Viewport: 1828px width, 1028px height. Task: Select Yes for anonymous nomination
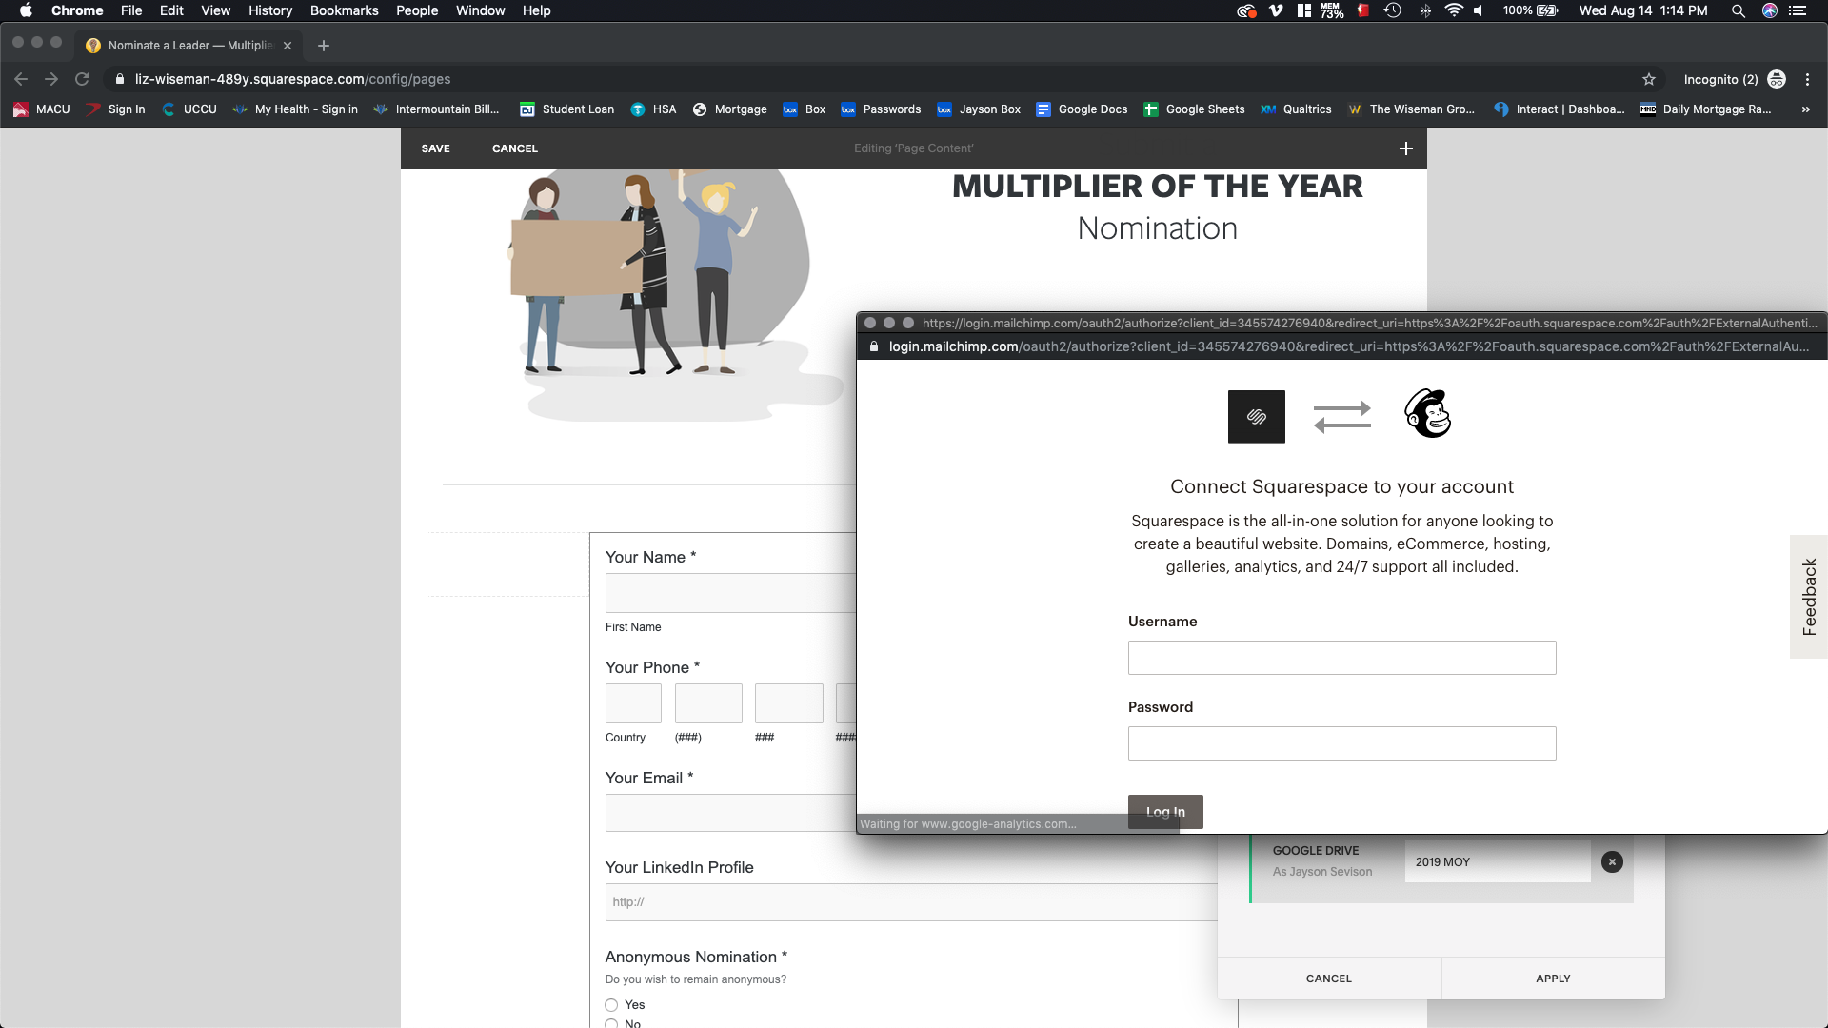coord(611,1005)
